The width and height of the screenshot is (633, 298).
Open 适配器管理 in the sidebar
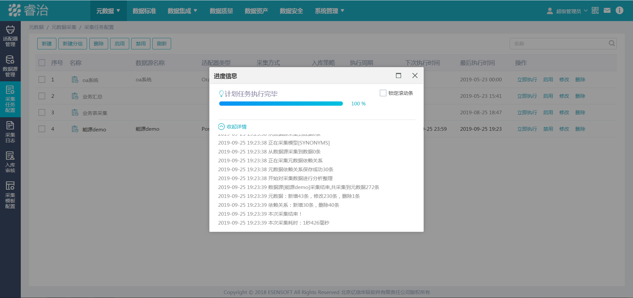pos(10,36)
